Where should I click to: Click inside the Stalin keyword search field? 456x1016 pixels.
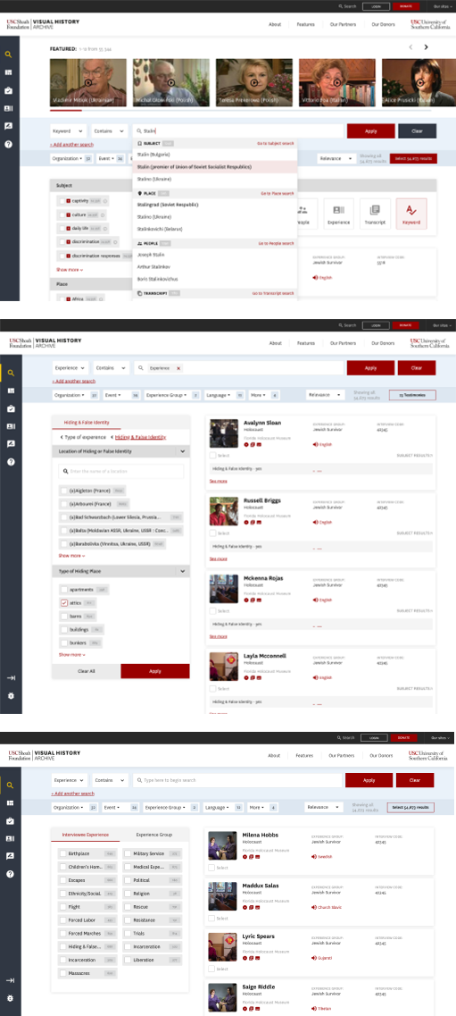tap(238, 130)
